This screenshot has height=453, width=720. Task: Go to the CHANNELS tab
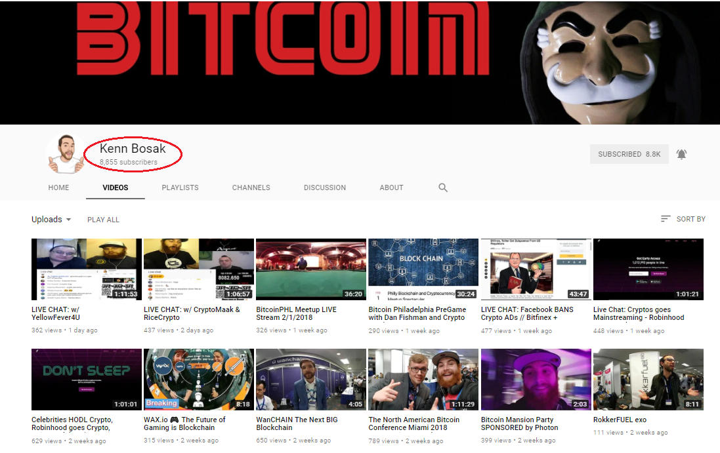251,187
